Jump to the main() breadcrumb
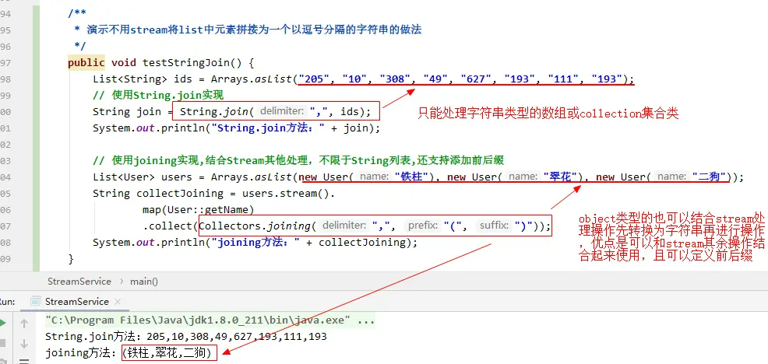 pos(143,281)
